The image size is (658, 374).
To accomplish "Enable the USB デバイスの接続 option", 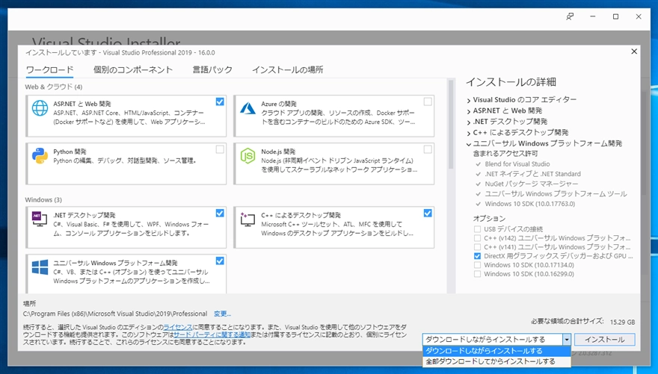I will pyautogui.click(x=477, y=229).
